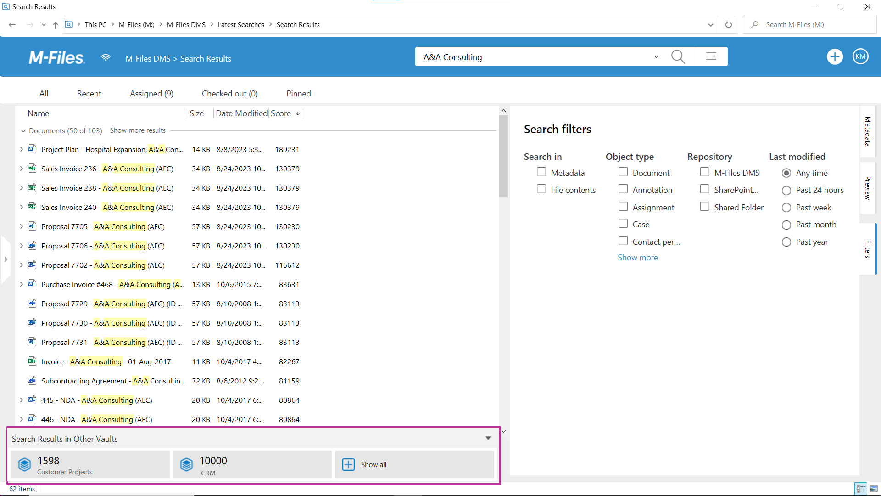
Task: Click Word icon of 445 - NDA document
Action: tap(32, 400)
